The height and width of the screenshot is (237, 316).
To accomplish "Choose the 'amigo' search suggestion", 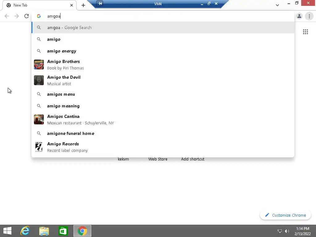I will coord(163,39).
